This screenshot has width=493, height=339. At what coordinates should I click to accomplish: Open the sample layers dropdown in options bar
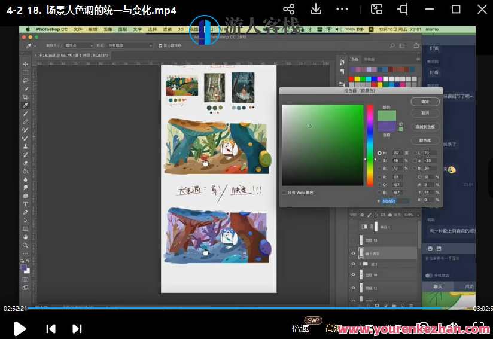130,45
